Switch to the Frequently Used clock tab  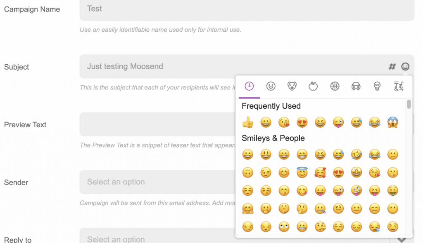[249, 86]
